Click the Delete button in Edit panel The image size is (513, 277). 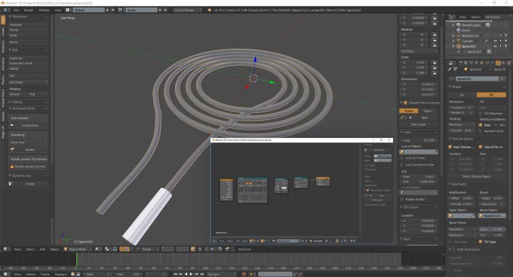click(x=28, y=69)
